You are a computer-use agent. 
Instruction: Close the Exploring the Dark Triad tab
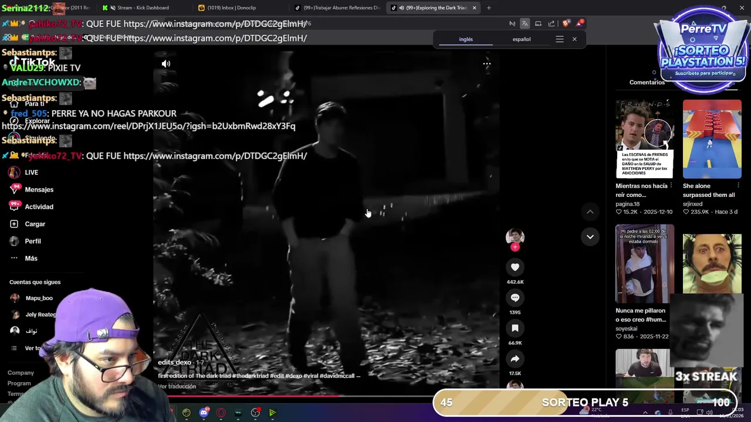click(x=474, y=8)
